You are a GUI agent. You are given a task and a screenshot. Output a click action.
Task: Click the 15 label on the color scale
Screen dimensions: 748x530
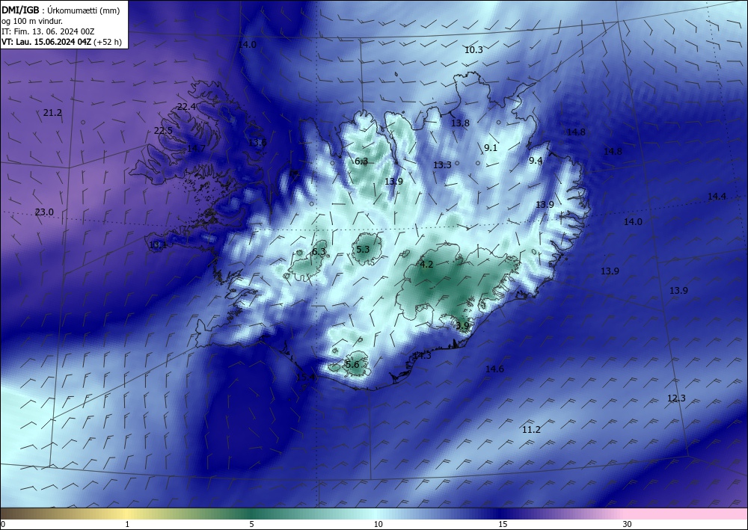click(503, 525)
